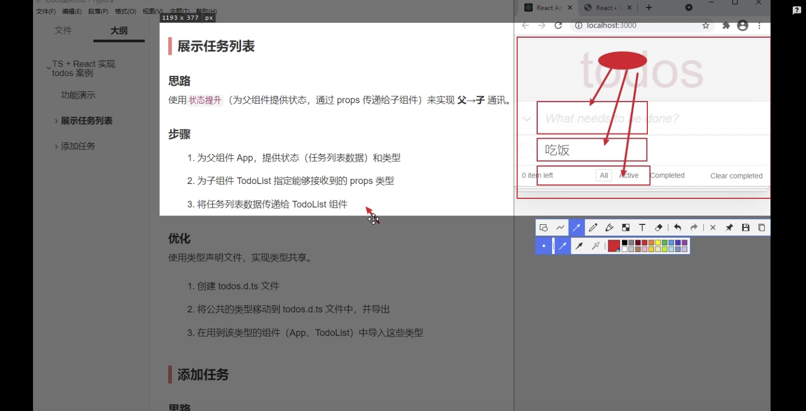Toggle the small dot line thickness
This screenshot has height=411, width=806.
[544, 246]
